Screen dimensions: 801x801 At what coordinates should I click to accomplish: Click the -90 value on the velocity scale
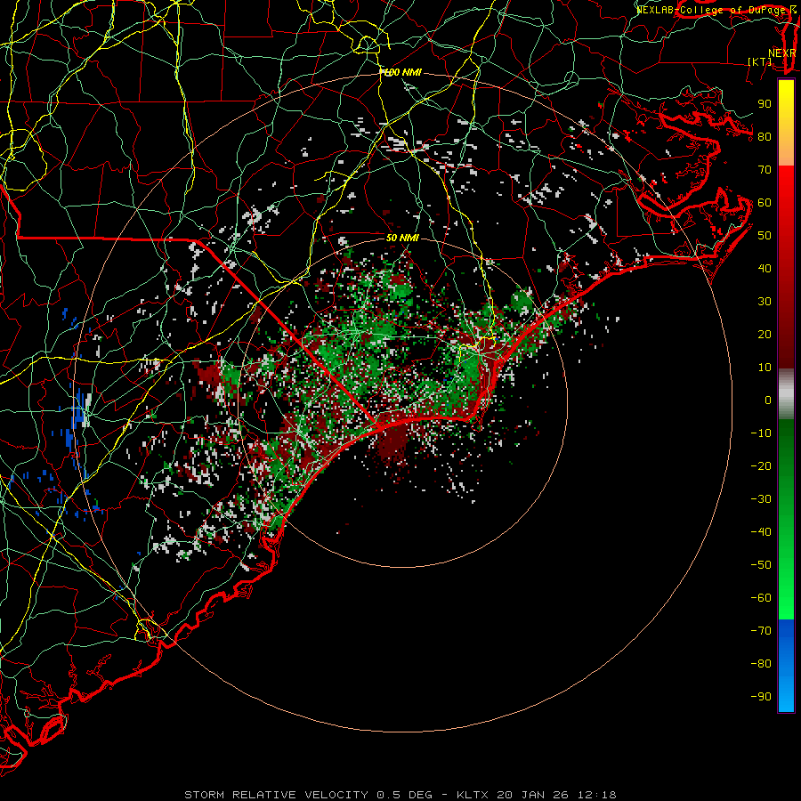tap(761, 697)
